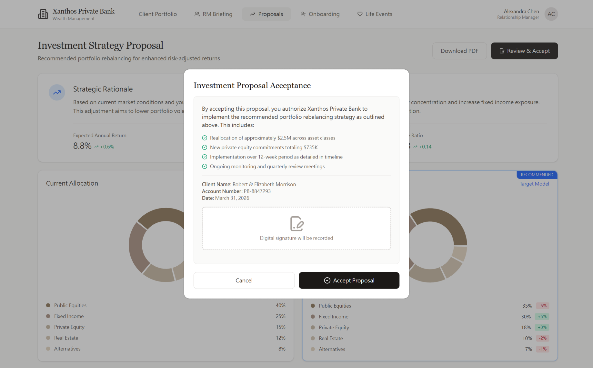The height and width of the screenshot is (368, 593).
Task: Select the heart icon next to Life Events
Action: [x=359, y=14]
